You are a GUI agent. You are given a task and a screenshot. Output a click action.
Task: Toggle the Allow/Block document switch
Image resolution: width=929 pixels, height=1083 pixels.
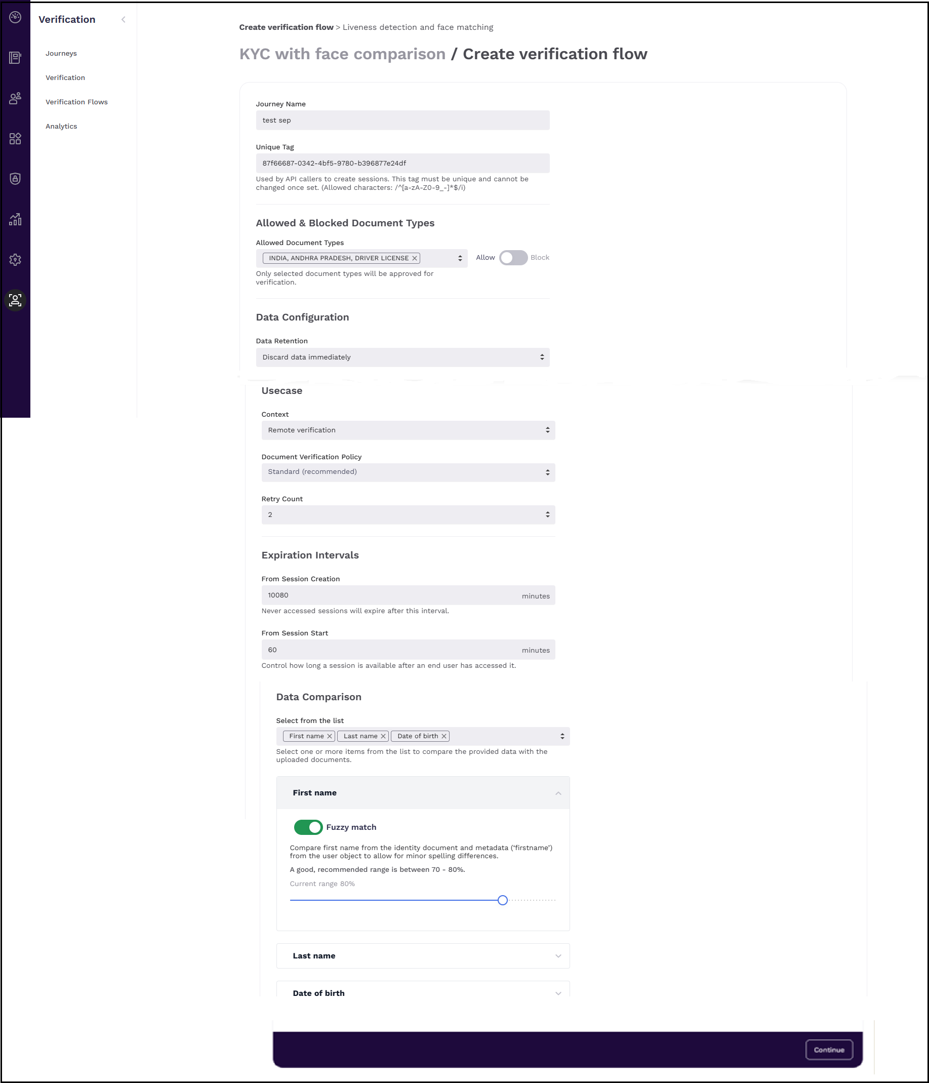(x=512, y=258)
